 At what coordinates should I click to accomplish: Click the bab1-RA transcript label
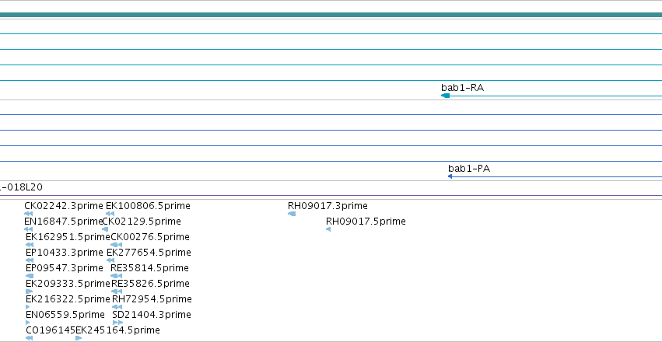462,88
